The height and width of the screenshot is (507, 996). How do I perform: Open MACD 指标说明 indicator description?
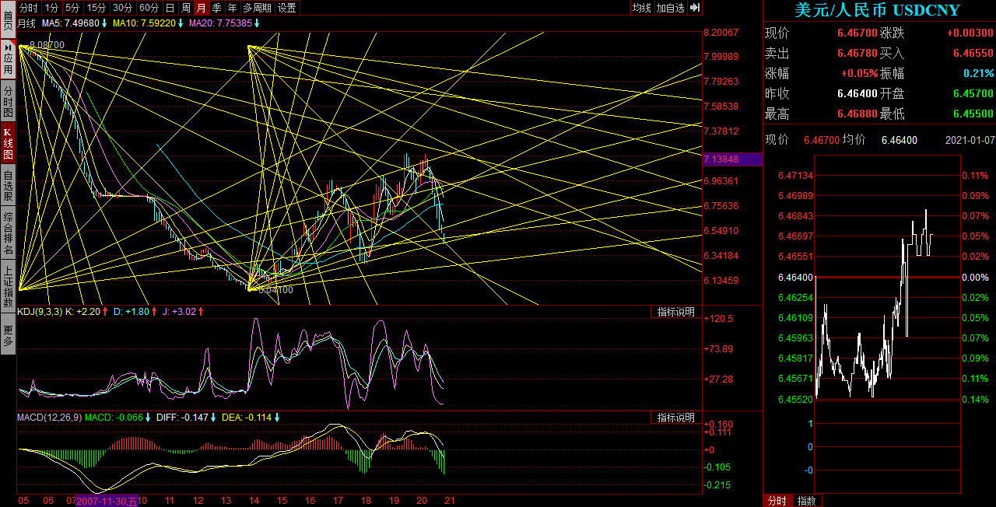(x=675, y=418)
